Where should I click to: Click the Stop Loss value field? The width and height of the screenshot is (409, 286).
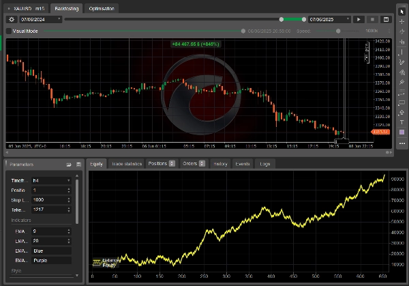point(48,200)
